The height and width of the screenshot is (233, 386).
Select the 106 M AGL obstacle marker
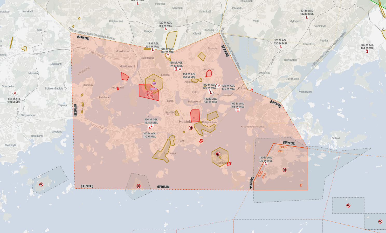(15, 93)
